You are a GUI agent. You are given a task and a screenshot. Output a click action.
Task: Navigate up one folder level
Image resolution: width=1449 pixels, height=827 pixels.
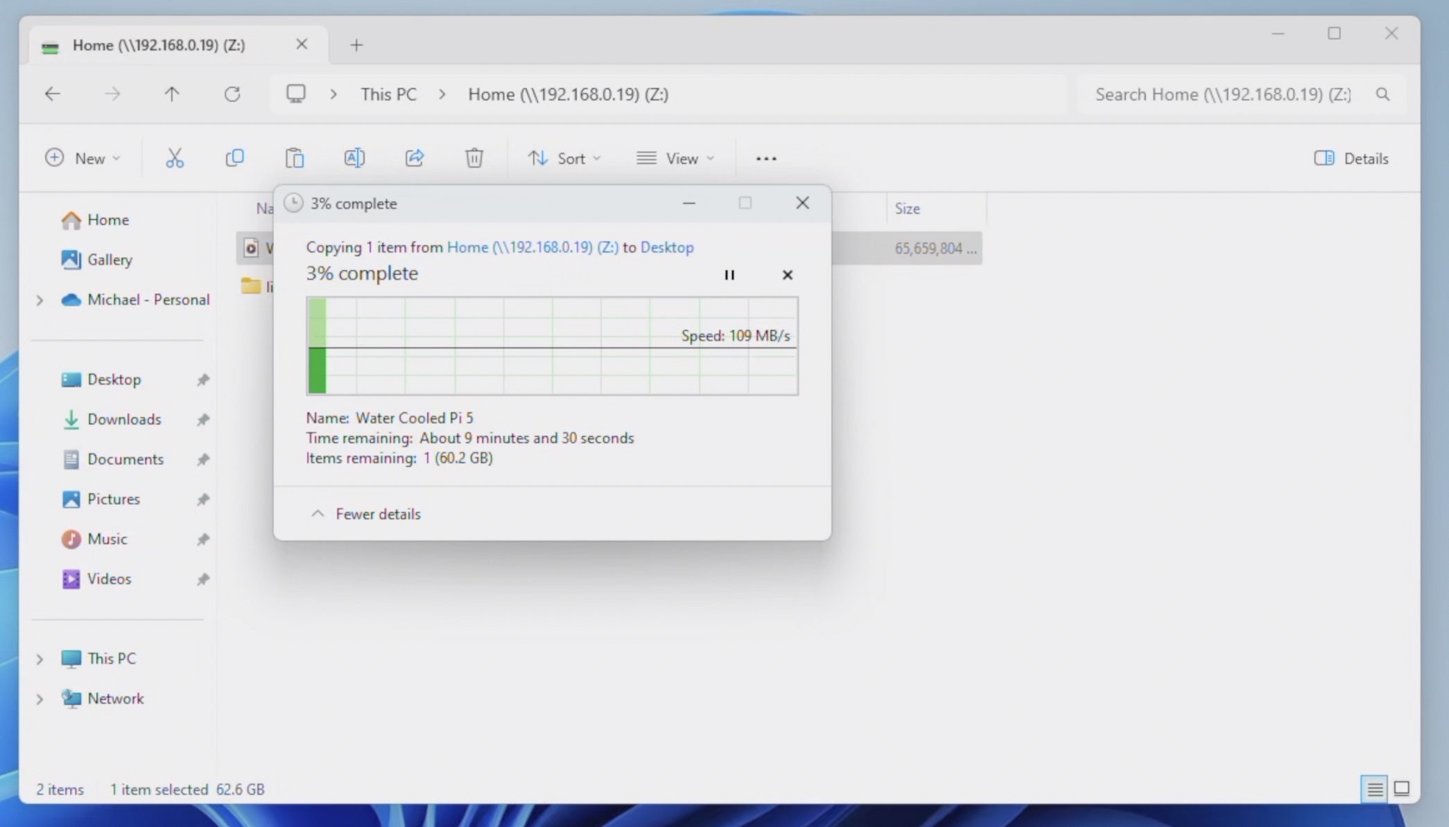click(172, 94)
